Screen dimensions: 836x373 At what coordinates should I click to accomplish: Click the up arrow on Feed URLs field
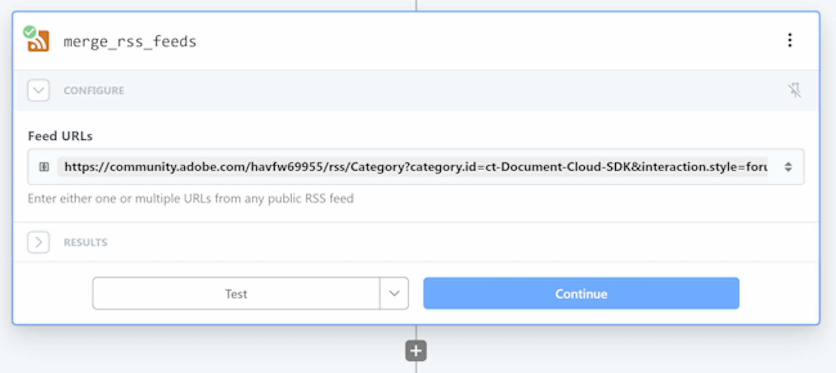[788, 164]
